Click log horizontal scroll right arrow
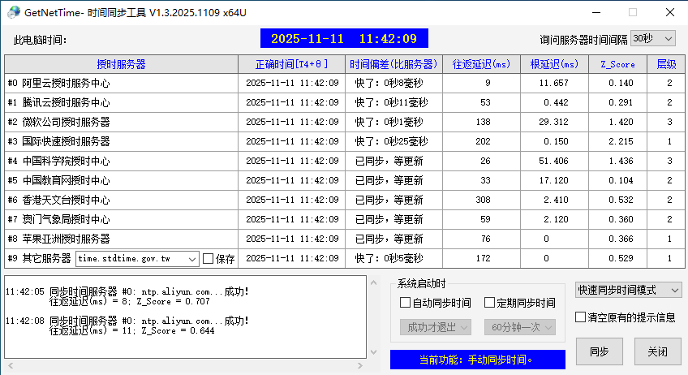This screenshot has width=688, height=375. pyautogui.click(x=360, y=365)
